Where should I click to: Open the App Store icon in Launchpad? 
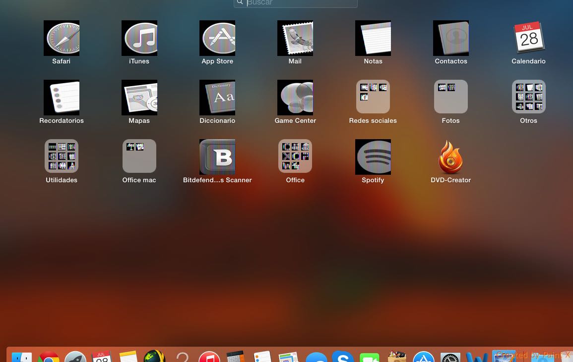217,38
